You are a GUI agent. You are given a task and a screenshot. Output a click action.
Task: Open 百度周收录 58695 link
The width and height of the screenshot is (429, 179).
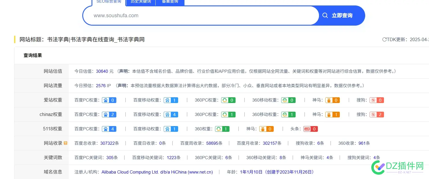212,143
